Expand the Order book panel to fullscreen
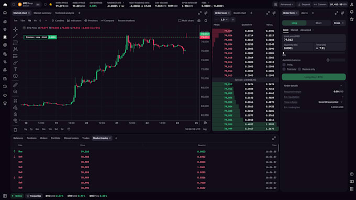Image resolution: width=356 pixels, height=200 pixels. pos(268,13)
